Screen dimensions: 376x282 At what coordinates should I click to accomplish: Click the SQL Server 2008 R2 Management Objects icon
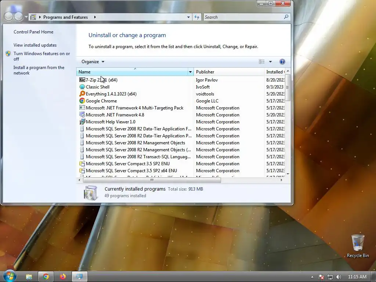[x=82, y=143]
